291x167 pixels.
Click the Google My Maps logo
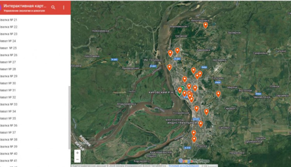(x=194, y=161)
